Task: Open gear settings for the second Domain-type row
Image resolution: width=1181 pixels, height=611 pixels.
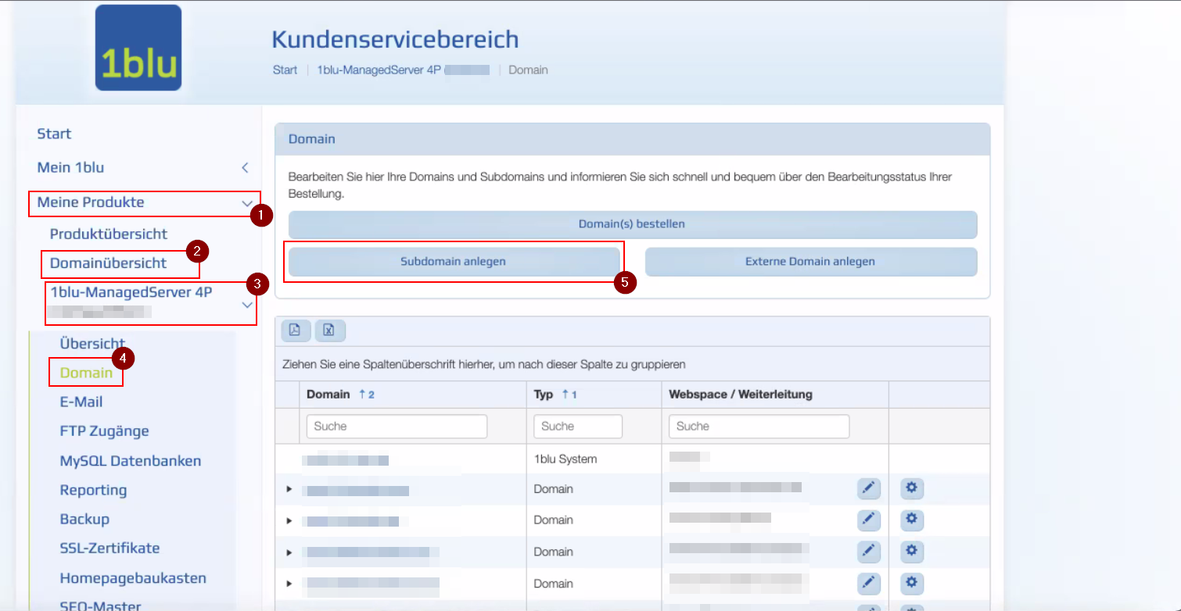Action: point(912,520)
